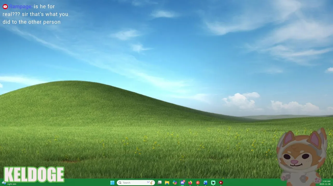Switch to Microsoft Word on the taskbar
This screenshot has width=333, height=186.
click(206, 183)
